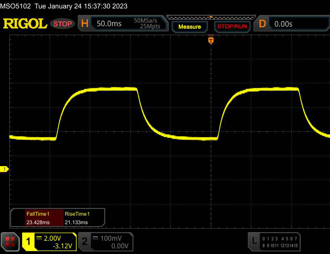Click the orange T trigger position marker
Screen dimensions: 330x254
[210, 40]
